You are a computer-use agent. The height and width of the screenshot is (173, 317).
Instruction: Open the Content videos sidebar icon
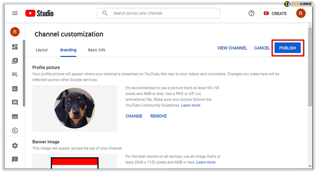tap(15, 61)
